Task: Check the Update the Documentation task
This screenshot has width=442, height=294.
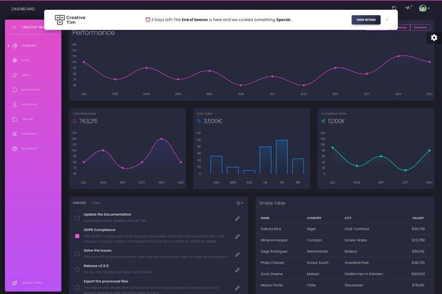Action: pos(77,217)
